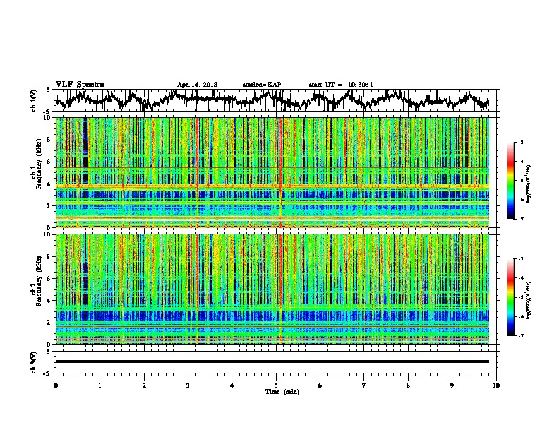Click the ch.1 colorbar "log(PSD)" unit label
This screenshot has width=559, height=432.
[529, 184]
